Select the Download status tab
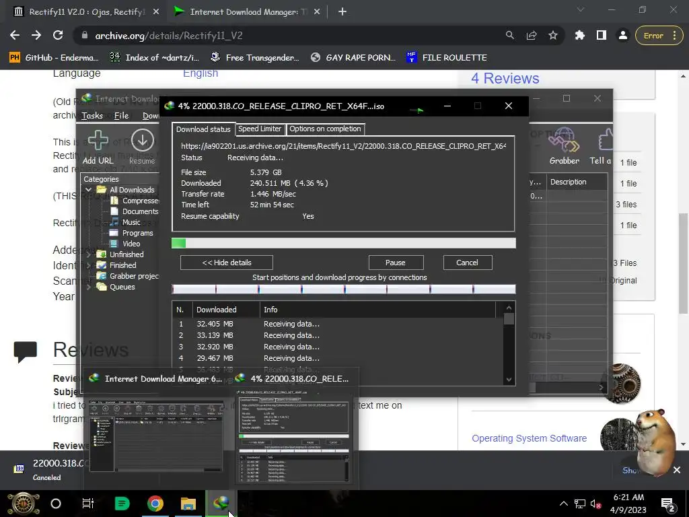The height and width of the screenshot is (517, 689). (203, 129)
